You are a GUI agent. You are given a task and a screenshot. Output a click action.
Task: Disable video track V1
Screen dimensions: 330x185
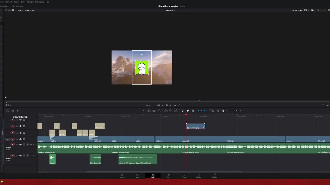(24, 139)
